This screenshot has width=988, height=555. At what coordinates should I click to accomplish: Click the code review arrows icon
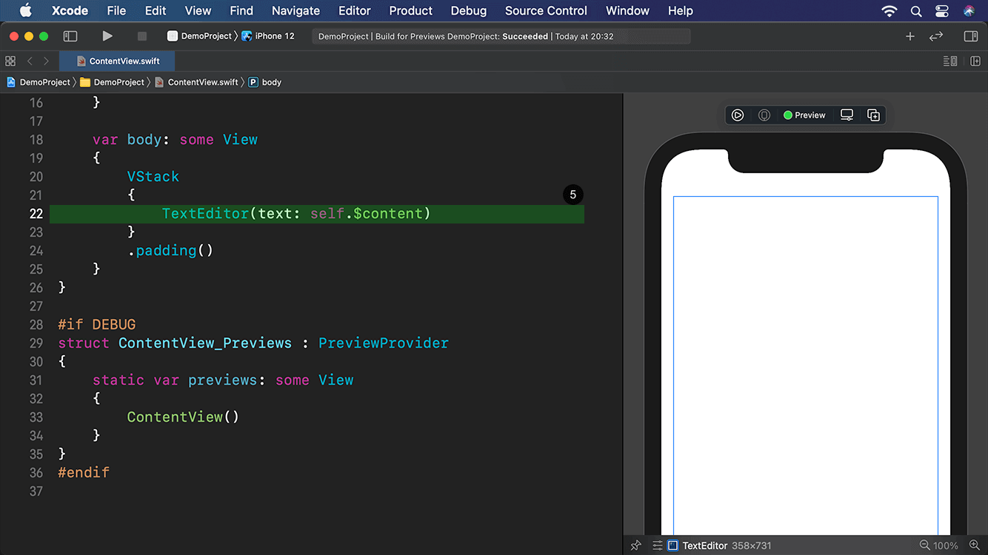pos(936,36)
